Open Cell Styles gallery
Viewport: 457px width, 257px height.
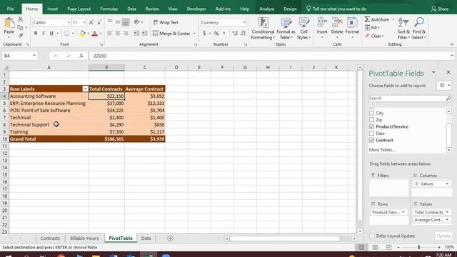[x=303, y=29]
